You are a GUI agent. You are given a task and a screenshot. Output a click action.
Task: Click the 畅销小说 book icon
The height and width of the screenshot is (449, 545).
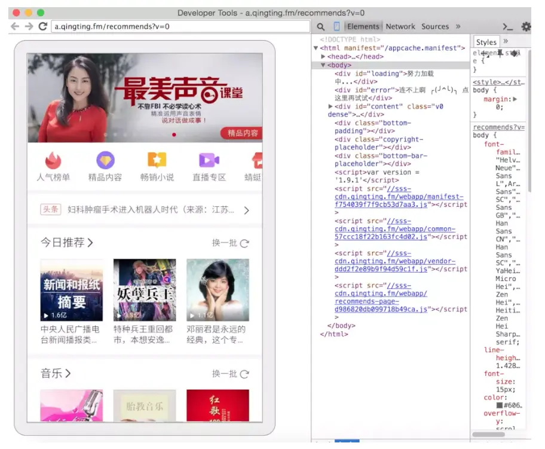point(157,160)
